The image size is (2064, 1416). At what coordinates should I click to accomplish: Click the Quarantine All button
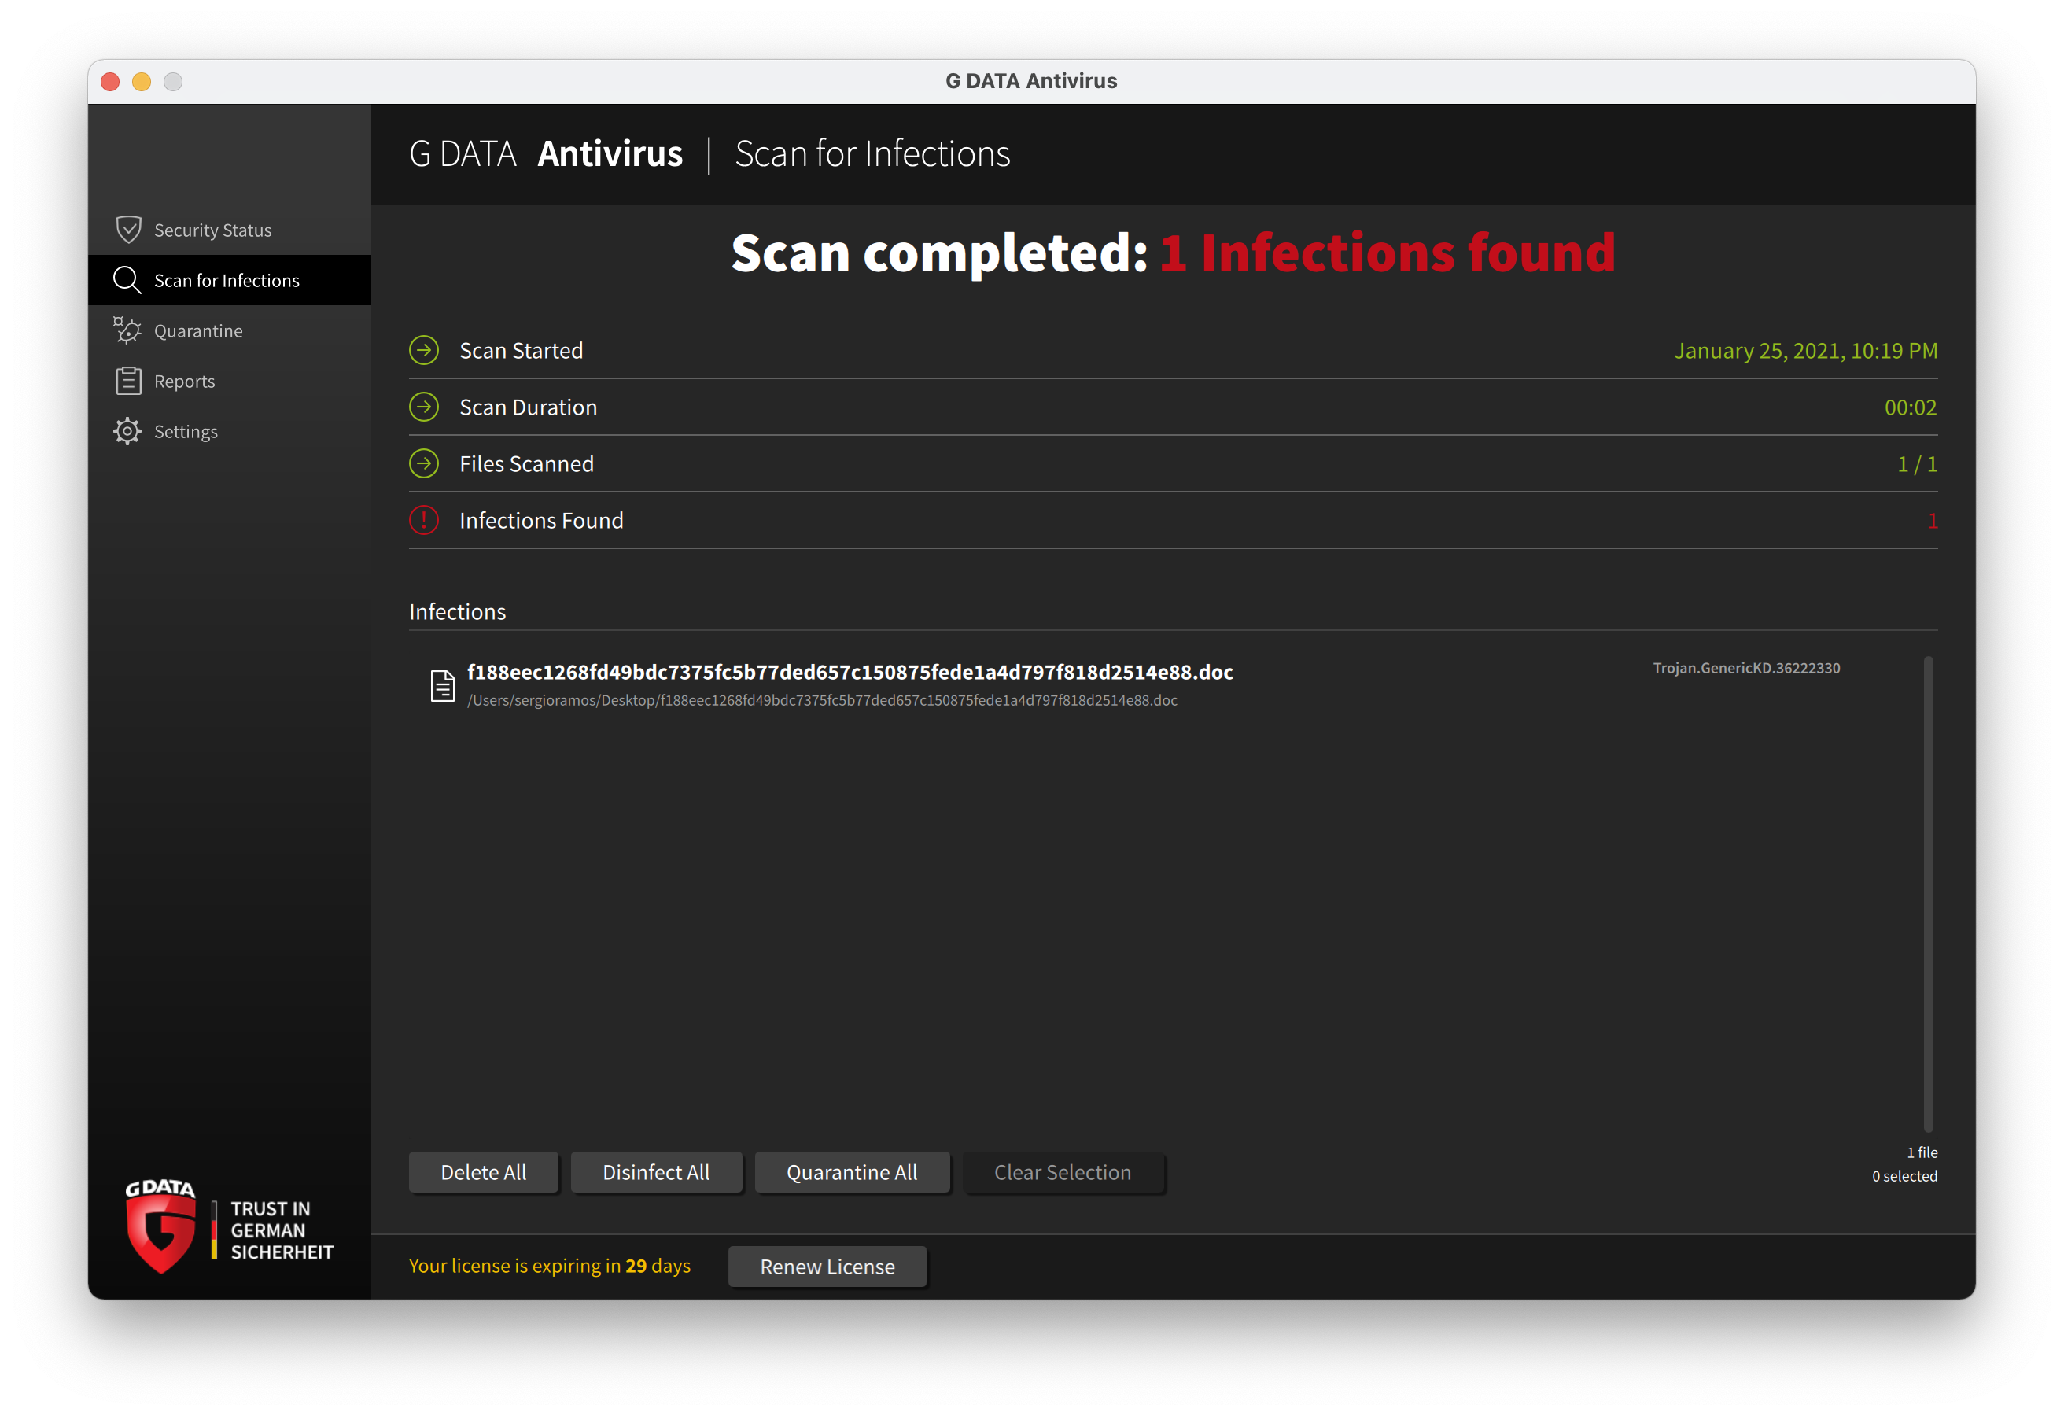point(852,1171)
